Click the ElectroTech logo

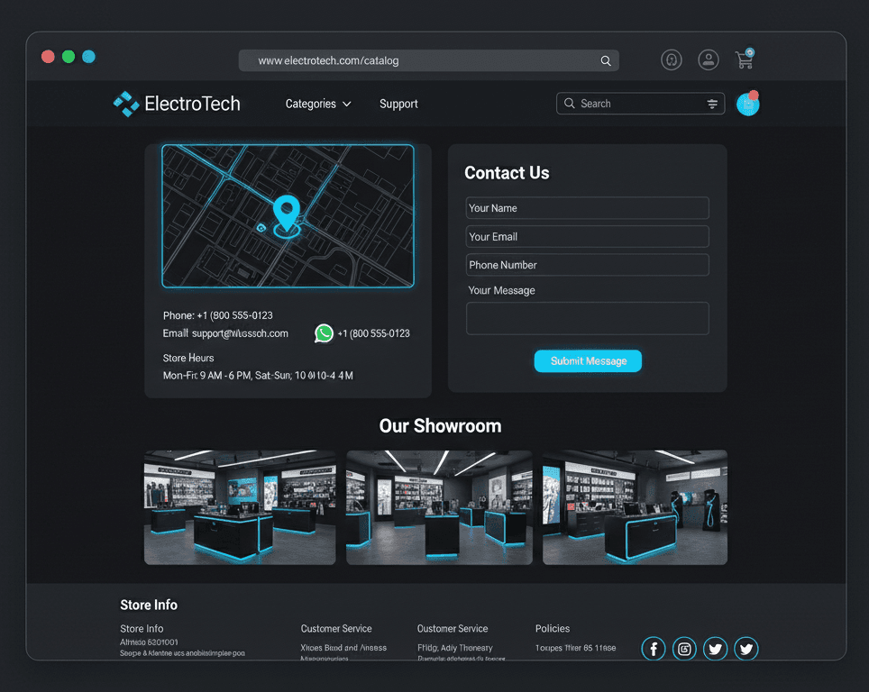(177, 104)
